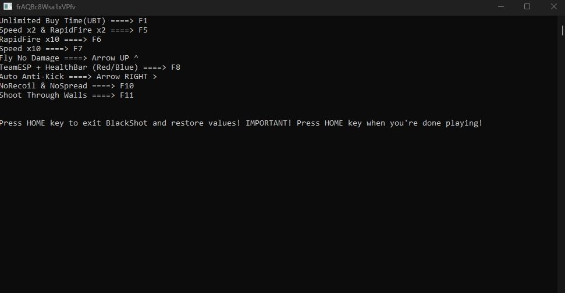565x293 pixels.
Task: Click the F11 key label text
Action: click(x=126, y=95)
